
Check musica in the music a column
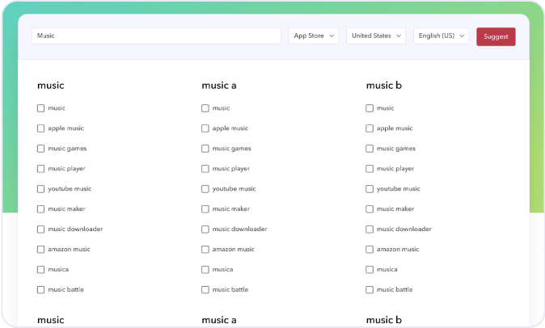[x=205, y=270]
